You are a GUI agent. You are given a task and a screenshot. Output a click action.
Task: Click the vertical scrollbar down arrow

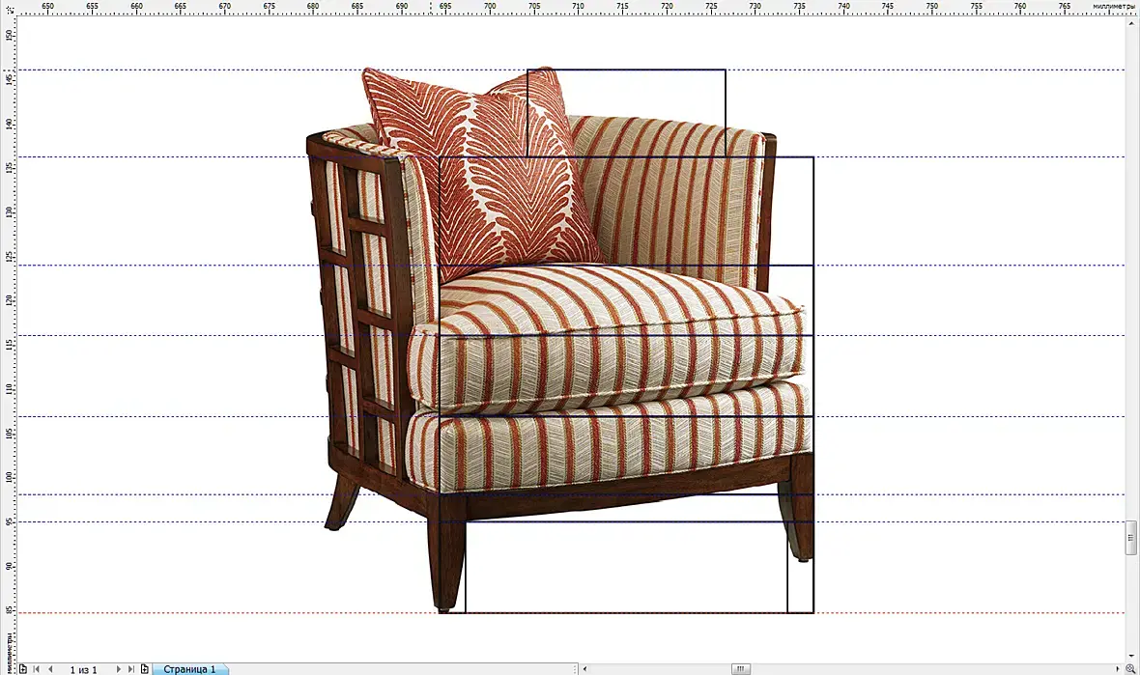coord(1130,656)
